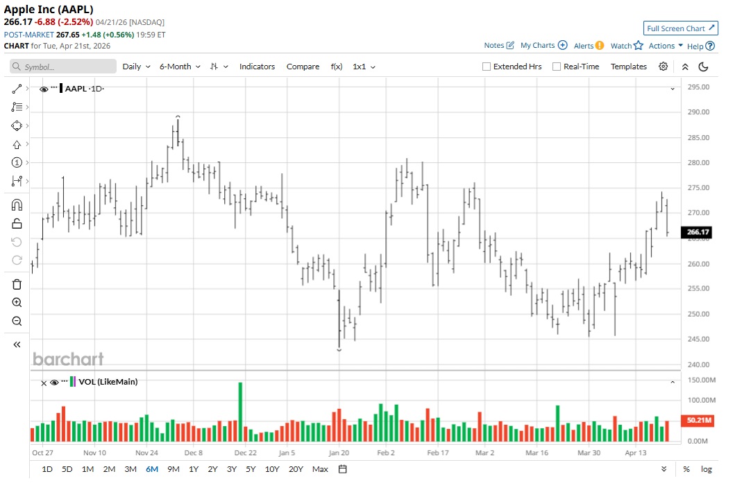Toggle the lock drawings icon
Viewport: 735px width, 483px height.
[17, 224]
